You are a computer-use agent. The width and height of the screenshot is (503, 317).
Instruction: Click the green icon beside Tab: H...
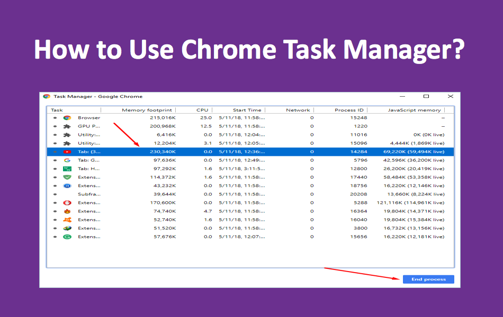click(67, 169)
